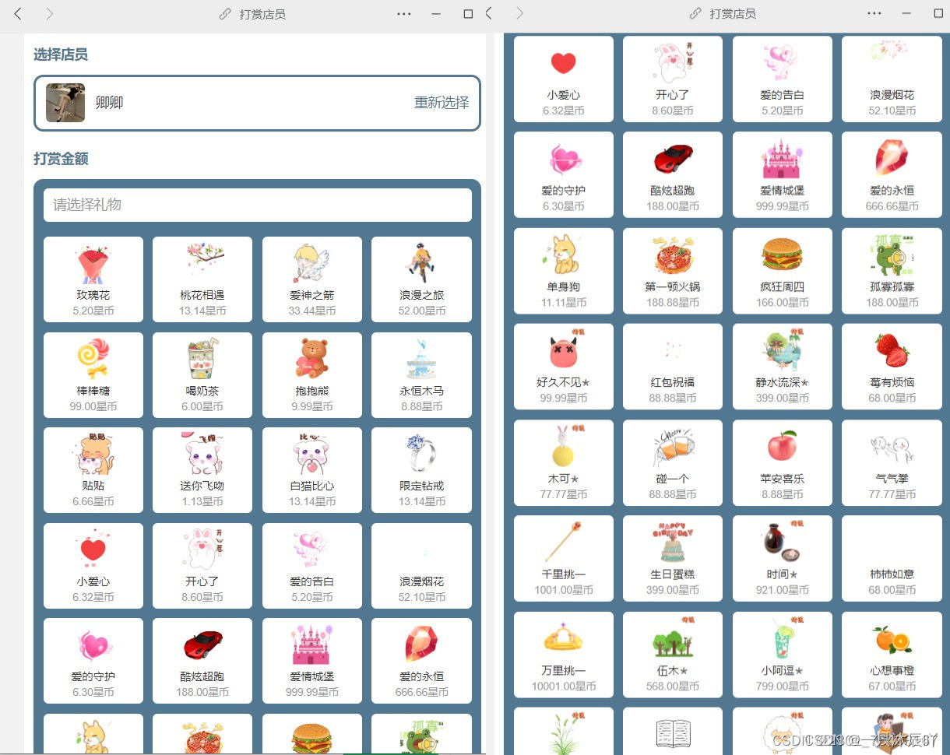
Task: Select 开心了 gift in left window
Action: pyautogui.click(x=202, y=566)
